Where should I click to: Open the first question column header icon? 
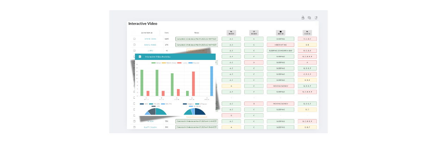point(231,32)
